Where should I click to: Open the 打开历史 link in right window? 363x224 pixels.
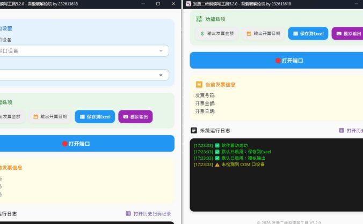click(x=351, y=130)
